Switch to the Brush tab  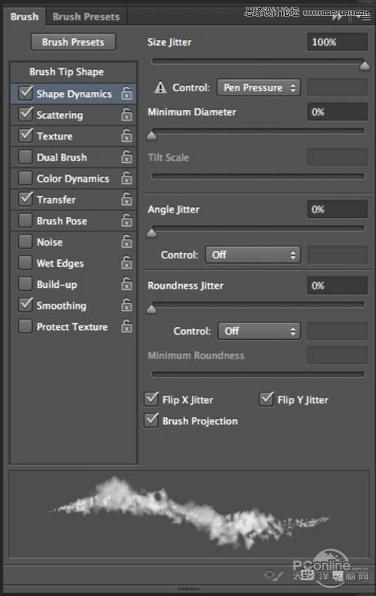tap(25, 17)
